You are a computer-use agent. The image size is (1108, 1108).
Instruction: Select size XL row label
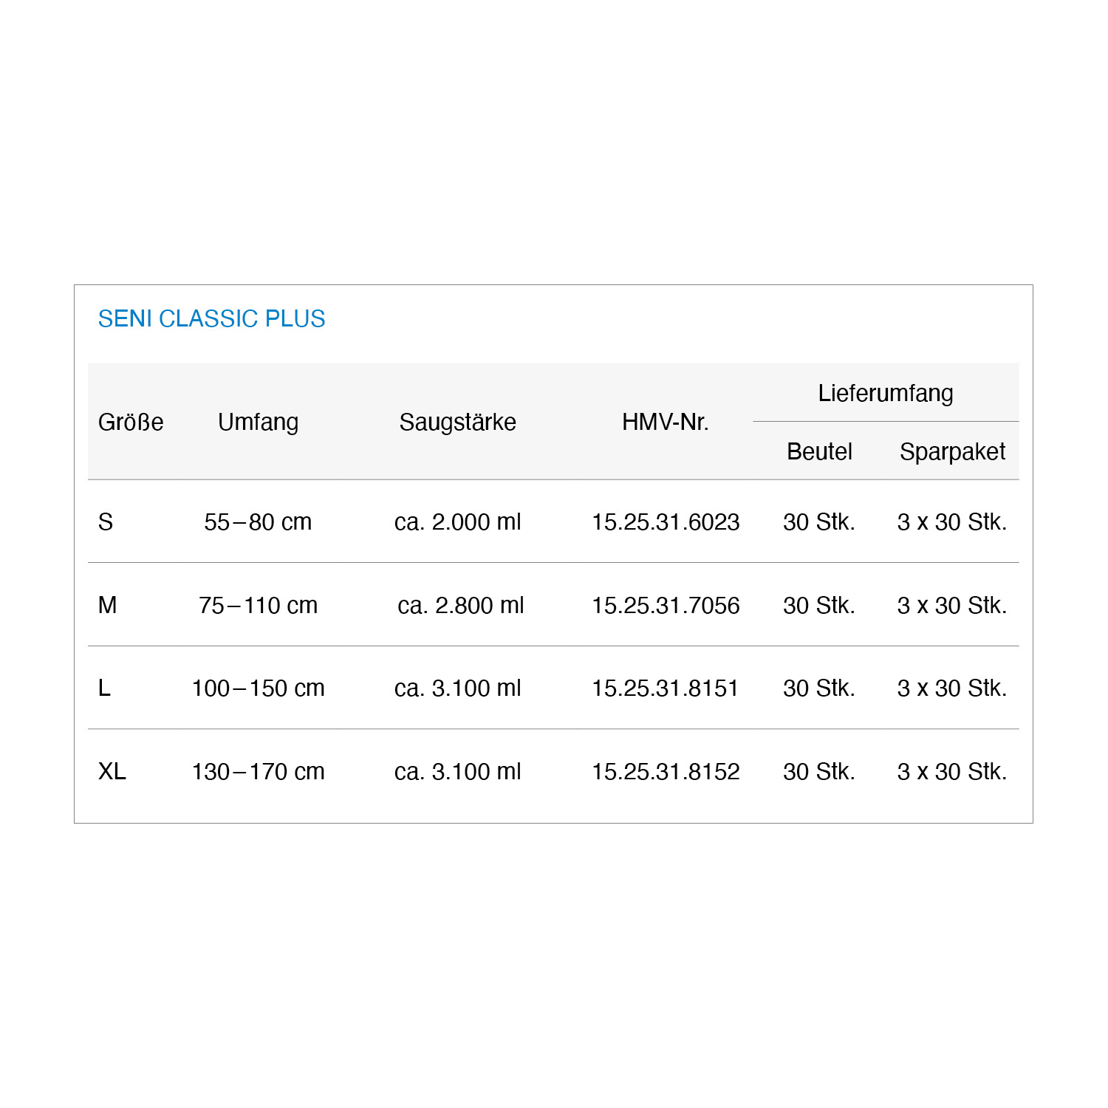click(x=112, y=772)
